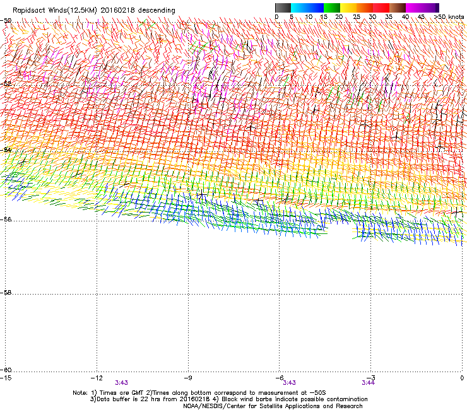Click the -9 longitude axis label

[188, 378]
